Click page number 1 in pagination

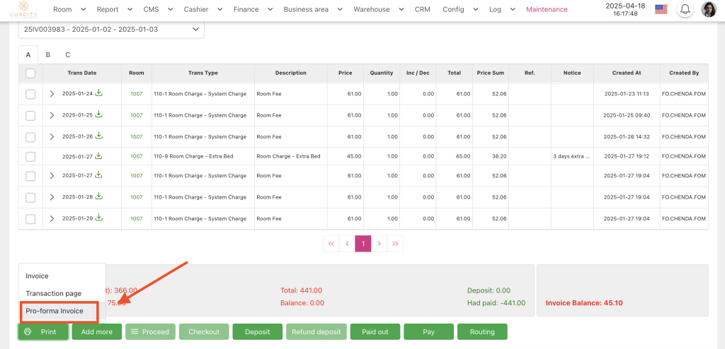click(362, 244)
